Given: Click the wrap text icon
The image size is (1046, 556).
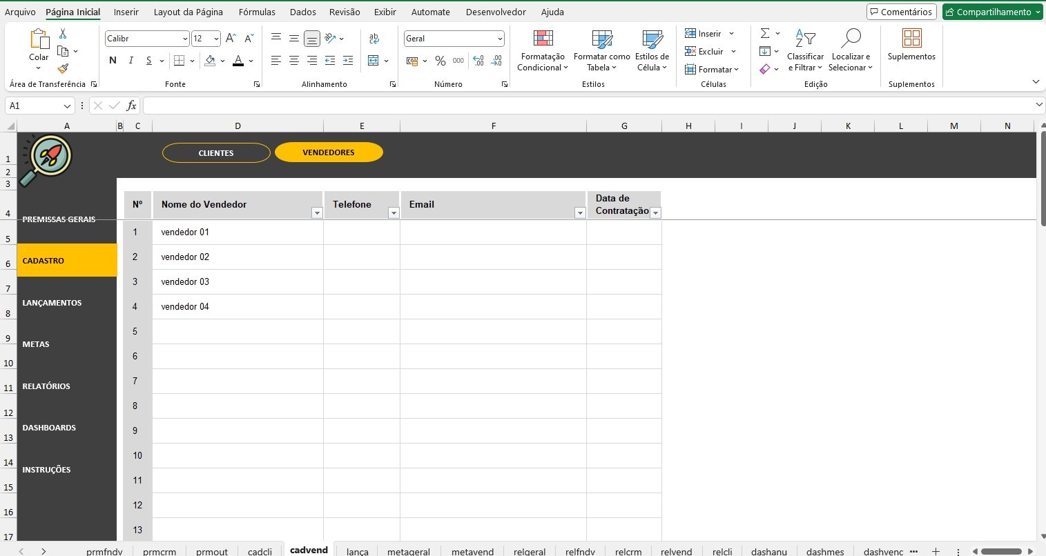Looking at the screenshot, I should coord(374,39).
